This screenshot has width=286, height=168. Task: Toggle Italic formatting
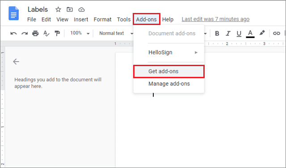[x=228, y=34]
